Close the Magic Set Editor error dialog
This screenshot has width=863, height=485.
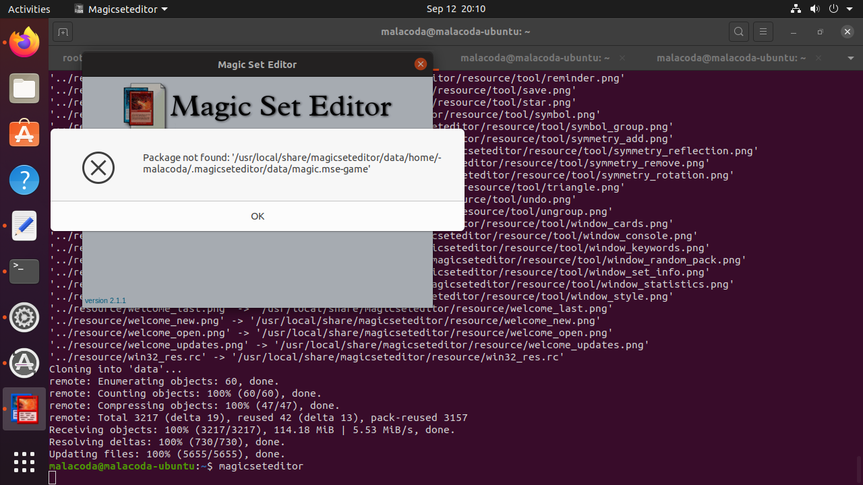pos(257,216)
